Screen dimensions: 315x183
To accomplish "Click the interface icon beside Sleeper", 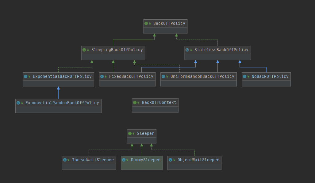I will pos(130,134).
